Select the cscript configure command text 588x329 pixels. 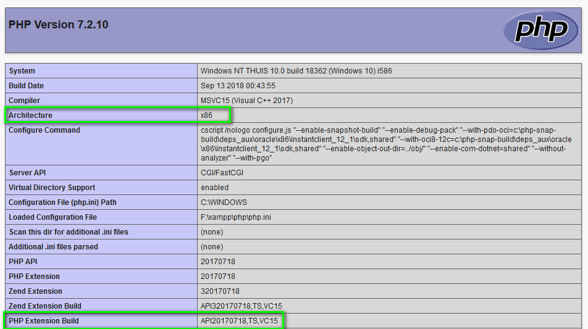click(386, 144)
